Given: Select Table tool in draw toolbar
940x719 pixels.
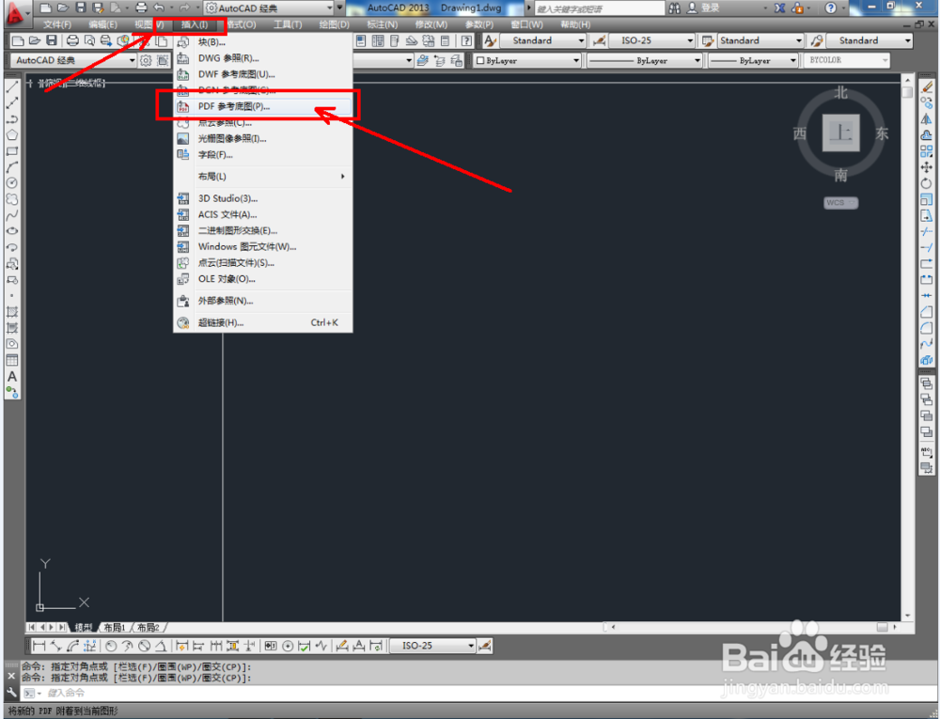Looking at the screenshot, I should (12, 361).
